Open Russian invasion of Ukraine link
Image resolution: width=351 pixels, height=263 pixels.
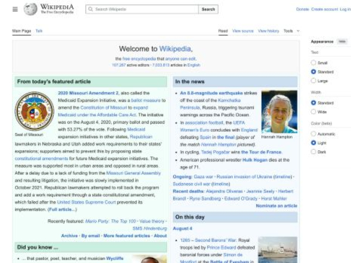pos(245,177)
